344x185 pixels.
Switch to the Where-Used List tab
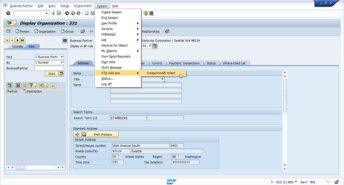[x=234, y=63]
